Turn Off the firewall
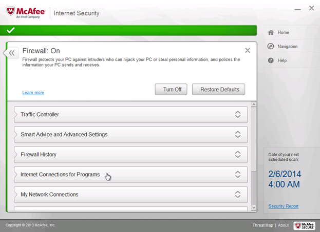 tap(171, 89)
